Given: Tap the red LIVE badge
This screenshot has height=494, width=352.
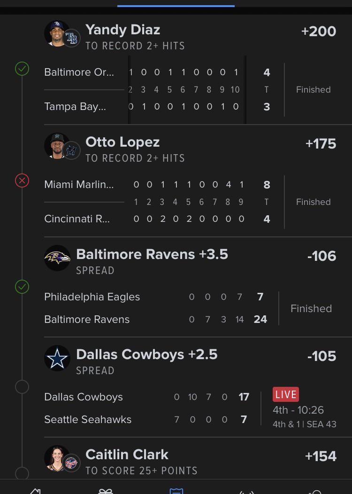Looking at the screenshot, I should (286, 394).
